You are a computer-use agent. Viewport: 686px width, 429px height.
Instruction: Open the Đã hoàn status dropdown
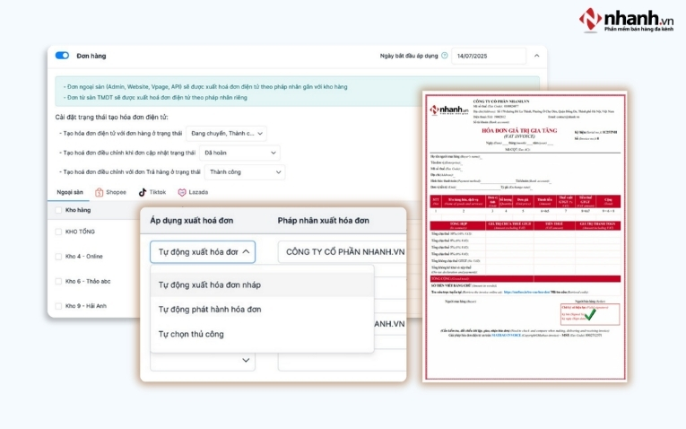point(239,153)
